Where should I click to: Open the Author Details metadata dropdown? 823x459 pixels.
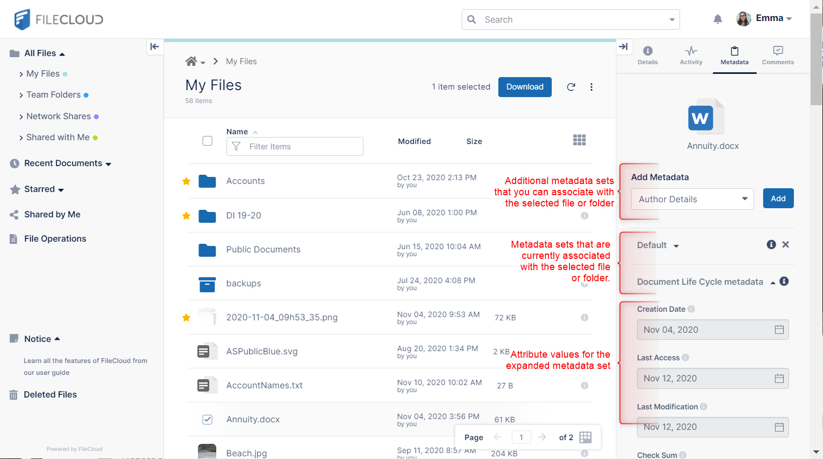(692, 199)
